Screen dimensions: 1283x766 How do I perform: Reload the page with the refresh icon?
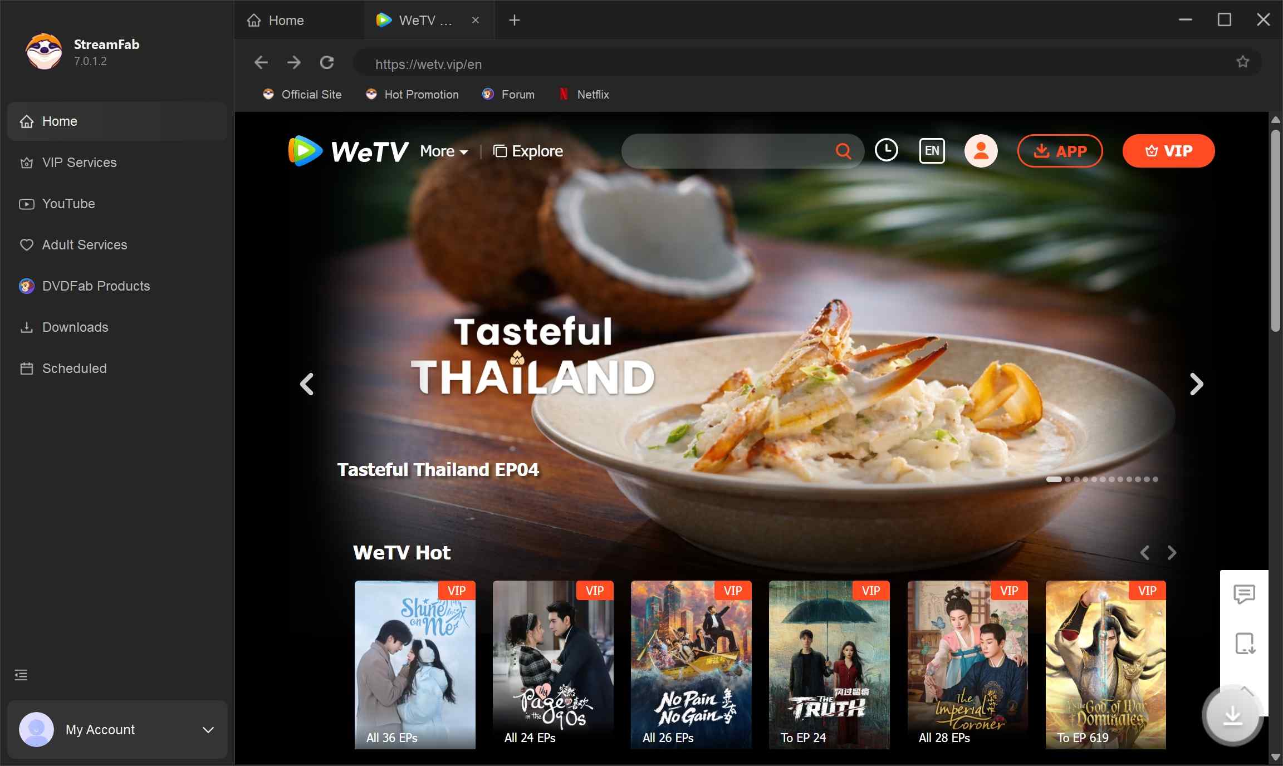327,63
